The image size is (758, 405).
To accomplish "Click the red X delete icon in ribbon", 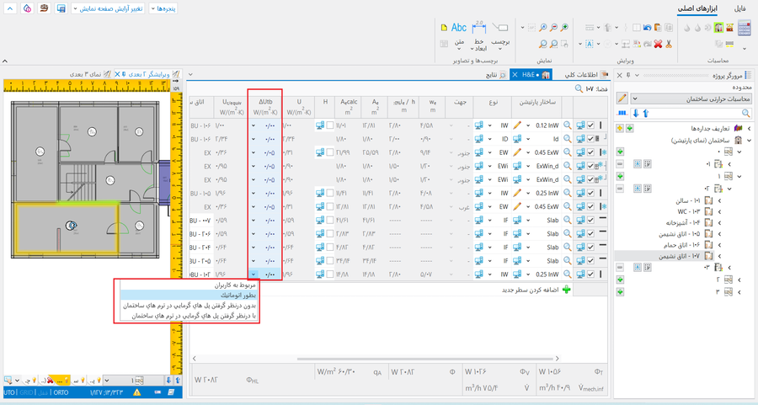I will tap(657, 42).
